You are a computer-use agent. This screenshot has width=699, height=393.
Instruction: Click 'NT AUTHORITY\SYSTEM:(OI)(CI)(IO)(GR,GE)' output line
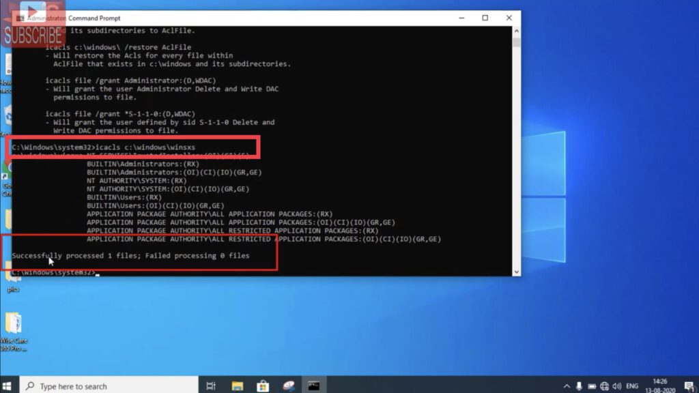tap(168, 190)
